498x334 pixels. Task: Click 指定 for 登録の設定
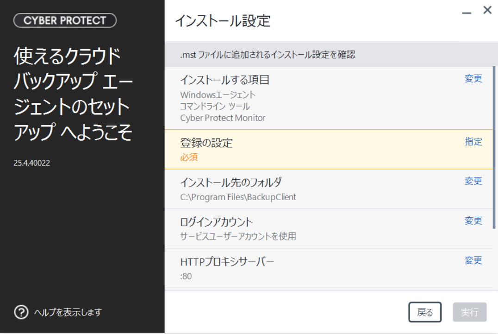point(473,142)
